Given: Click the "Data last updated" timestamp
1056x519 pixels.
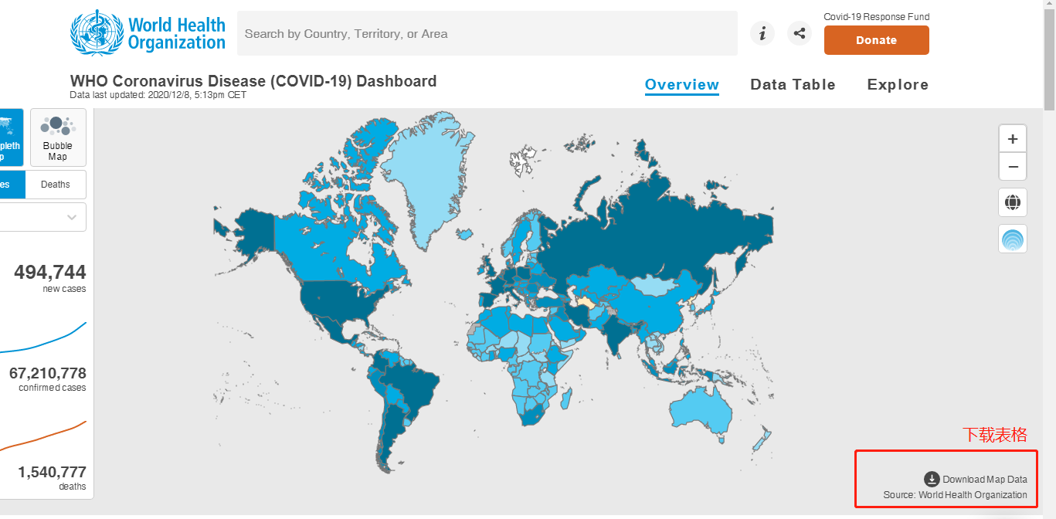Looking at the screenshot, I should (159, 95).
